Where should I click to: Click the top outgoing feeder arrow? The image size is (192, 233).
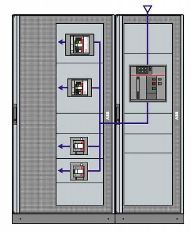[62, 42]
